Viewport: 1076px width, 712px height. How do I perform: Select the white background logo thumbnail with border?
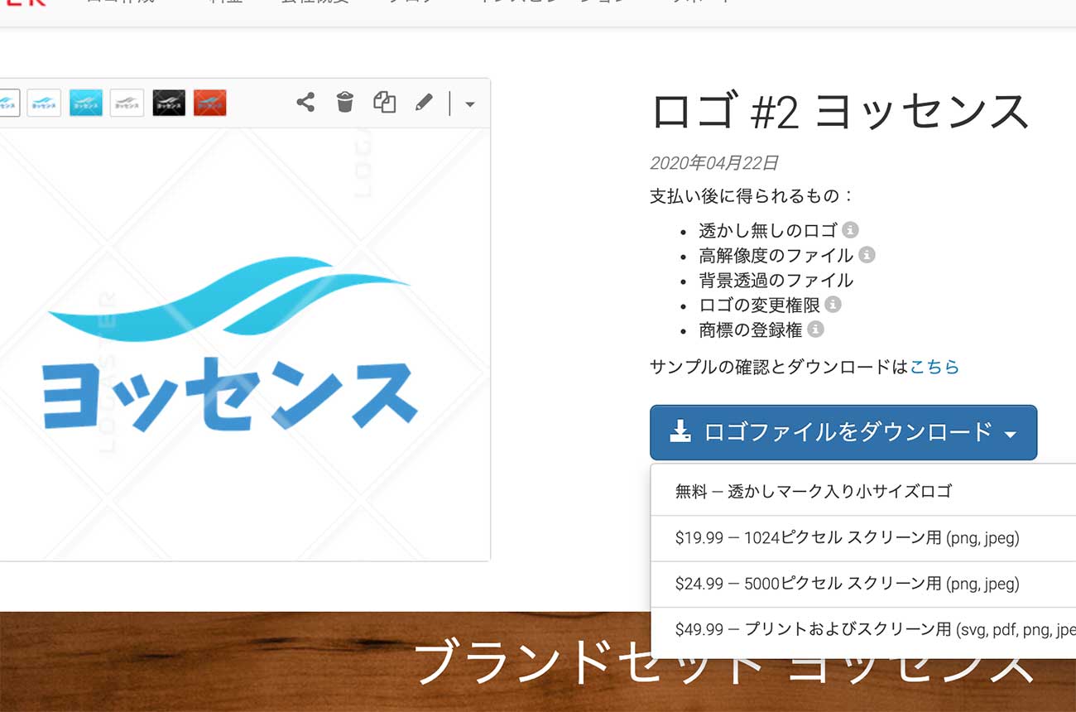(44, 103)
